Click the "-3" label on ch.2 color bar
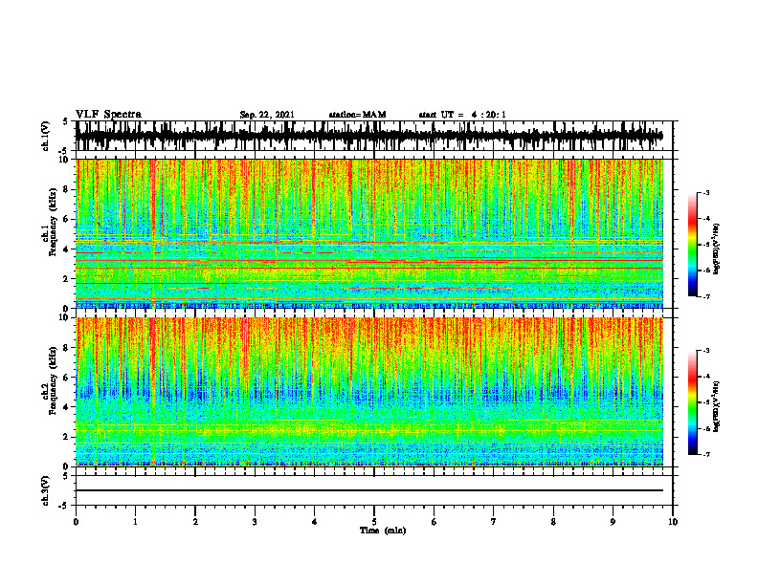This screenshot has height=585, width=758. pyautogui.click(x=706, y=351)
